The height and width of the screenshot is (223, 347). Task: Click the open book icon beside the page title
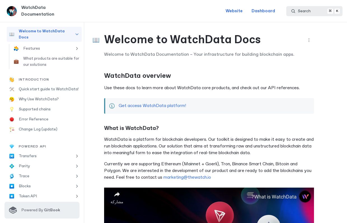96,40
